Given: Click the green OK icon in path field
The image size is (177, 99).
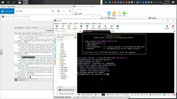Looking at the screenshot, I should (x=75, y=37).
